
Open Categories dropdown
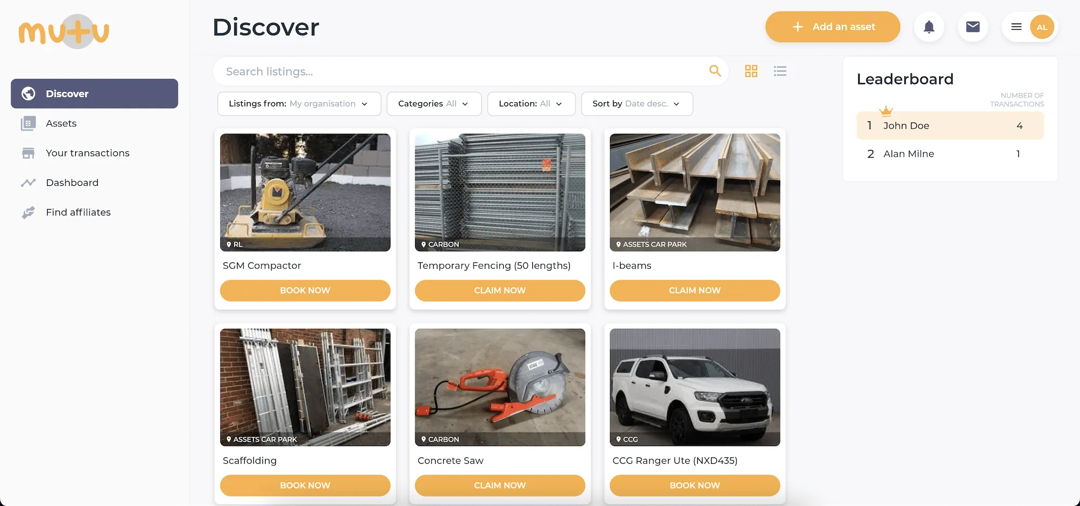434,104
